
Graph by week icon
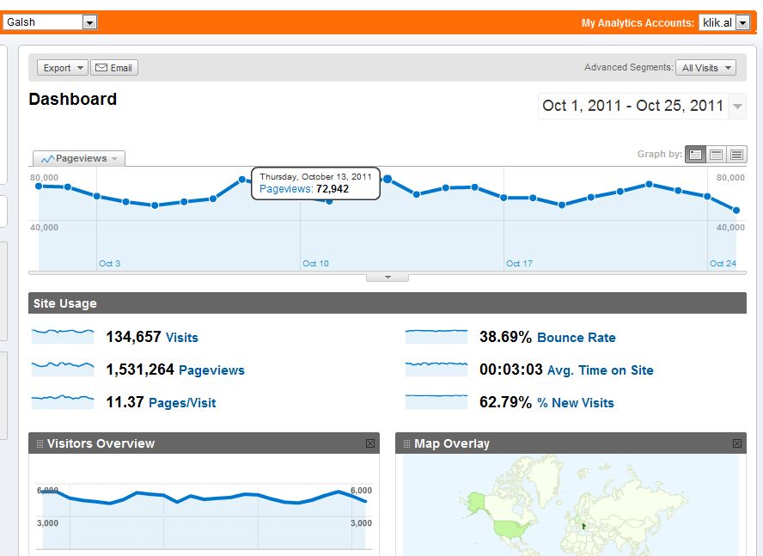pos(716,155)
